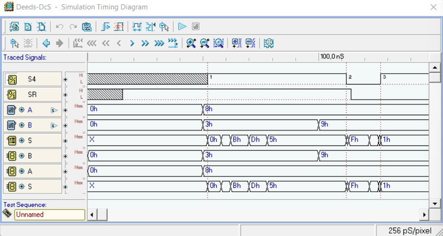Click the Unnamed test sequence field
This screenshot has height=236, width=443.
[x=49, y=215]
